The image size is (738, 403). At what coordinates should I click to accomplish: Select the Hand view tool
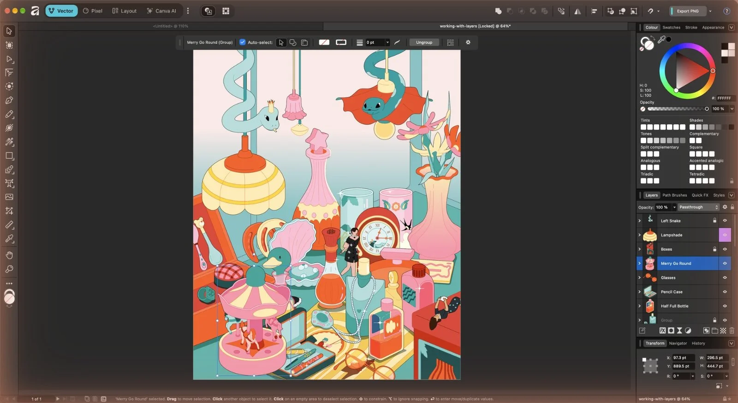pyautogui.click(x=9, y=255)
